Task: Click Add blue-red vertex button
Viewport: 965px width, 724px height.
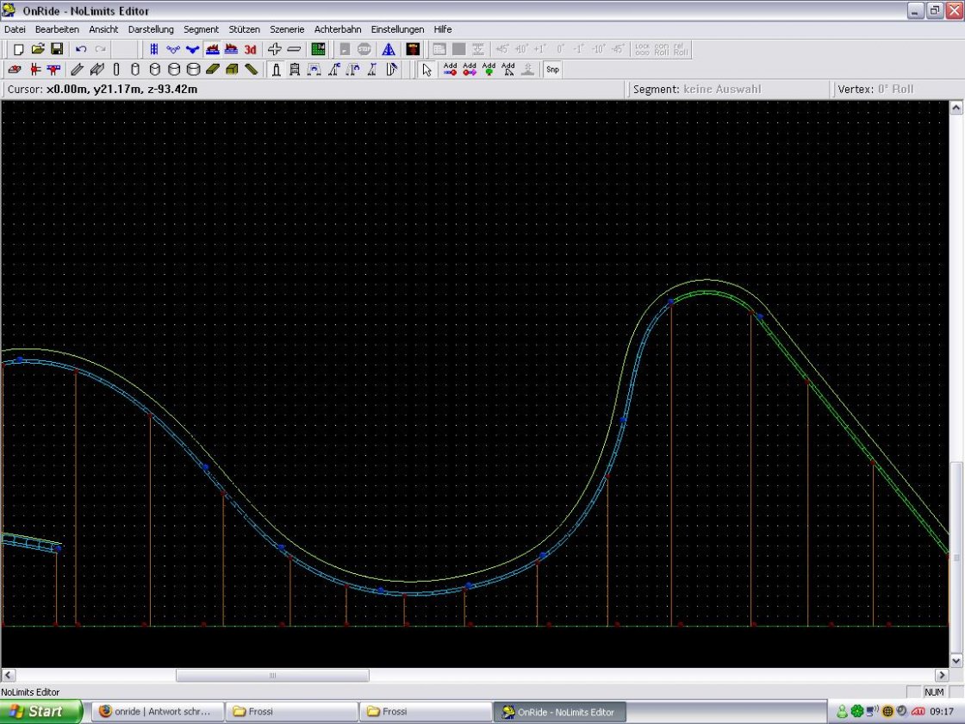Action: click(x=451, y=70)
